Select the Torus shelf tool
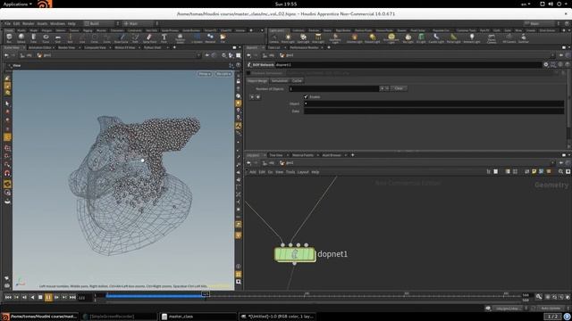Viewport: 572px width, 321px height. 46,37
